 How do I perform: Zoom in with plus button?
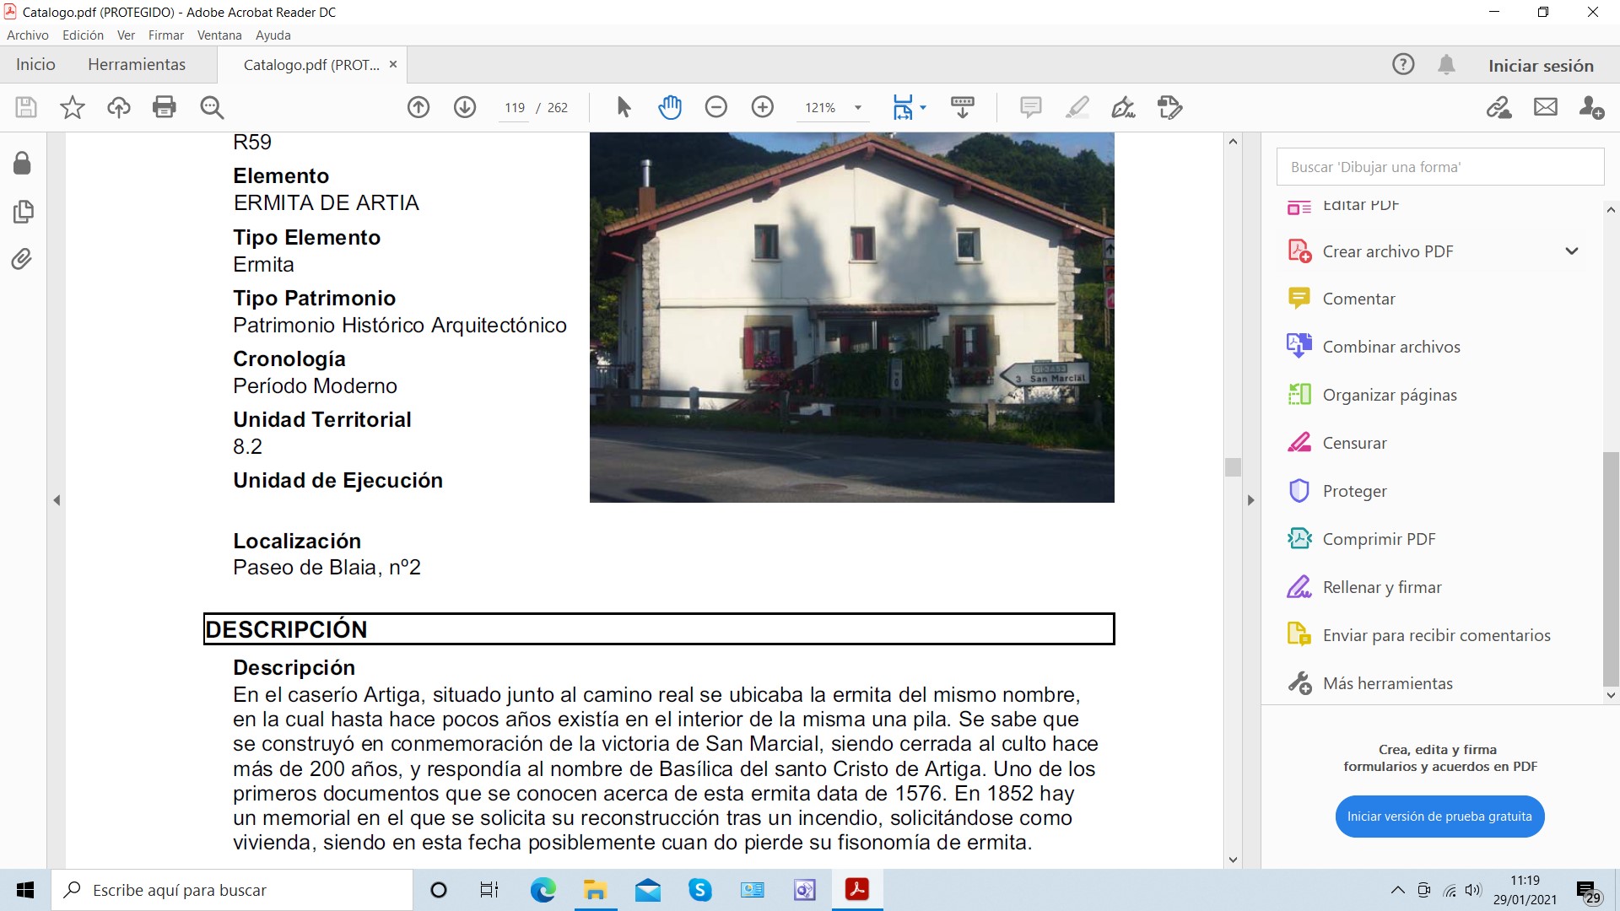763,107
